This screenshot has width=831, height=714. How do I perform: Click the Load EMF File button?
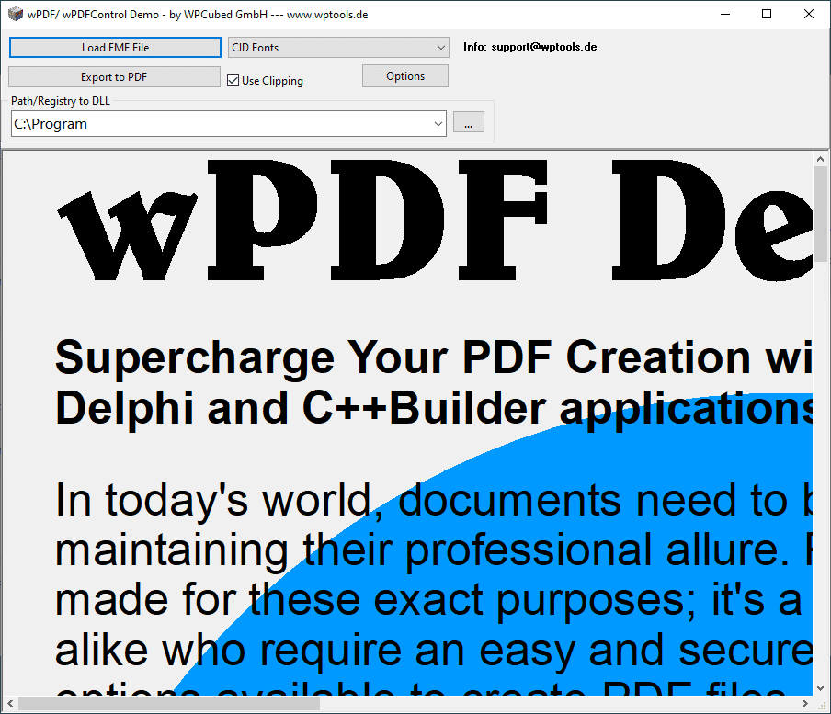115,47
